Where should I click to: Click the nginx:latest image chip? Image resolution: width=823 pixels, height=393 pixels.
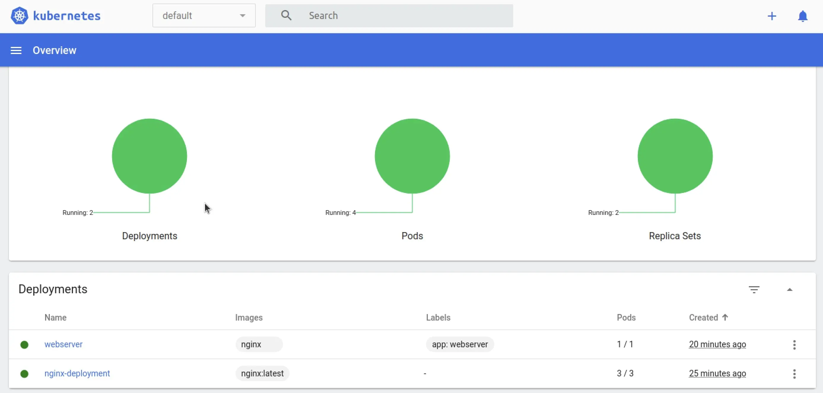click(262, 373)
